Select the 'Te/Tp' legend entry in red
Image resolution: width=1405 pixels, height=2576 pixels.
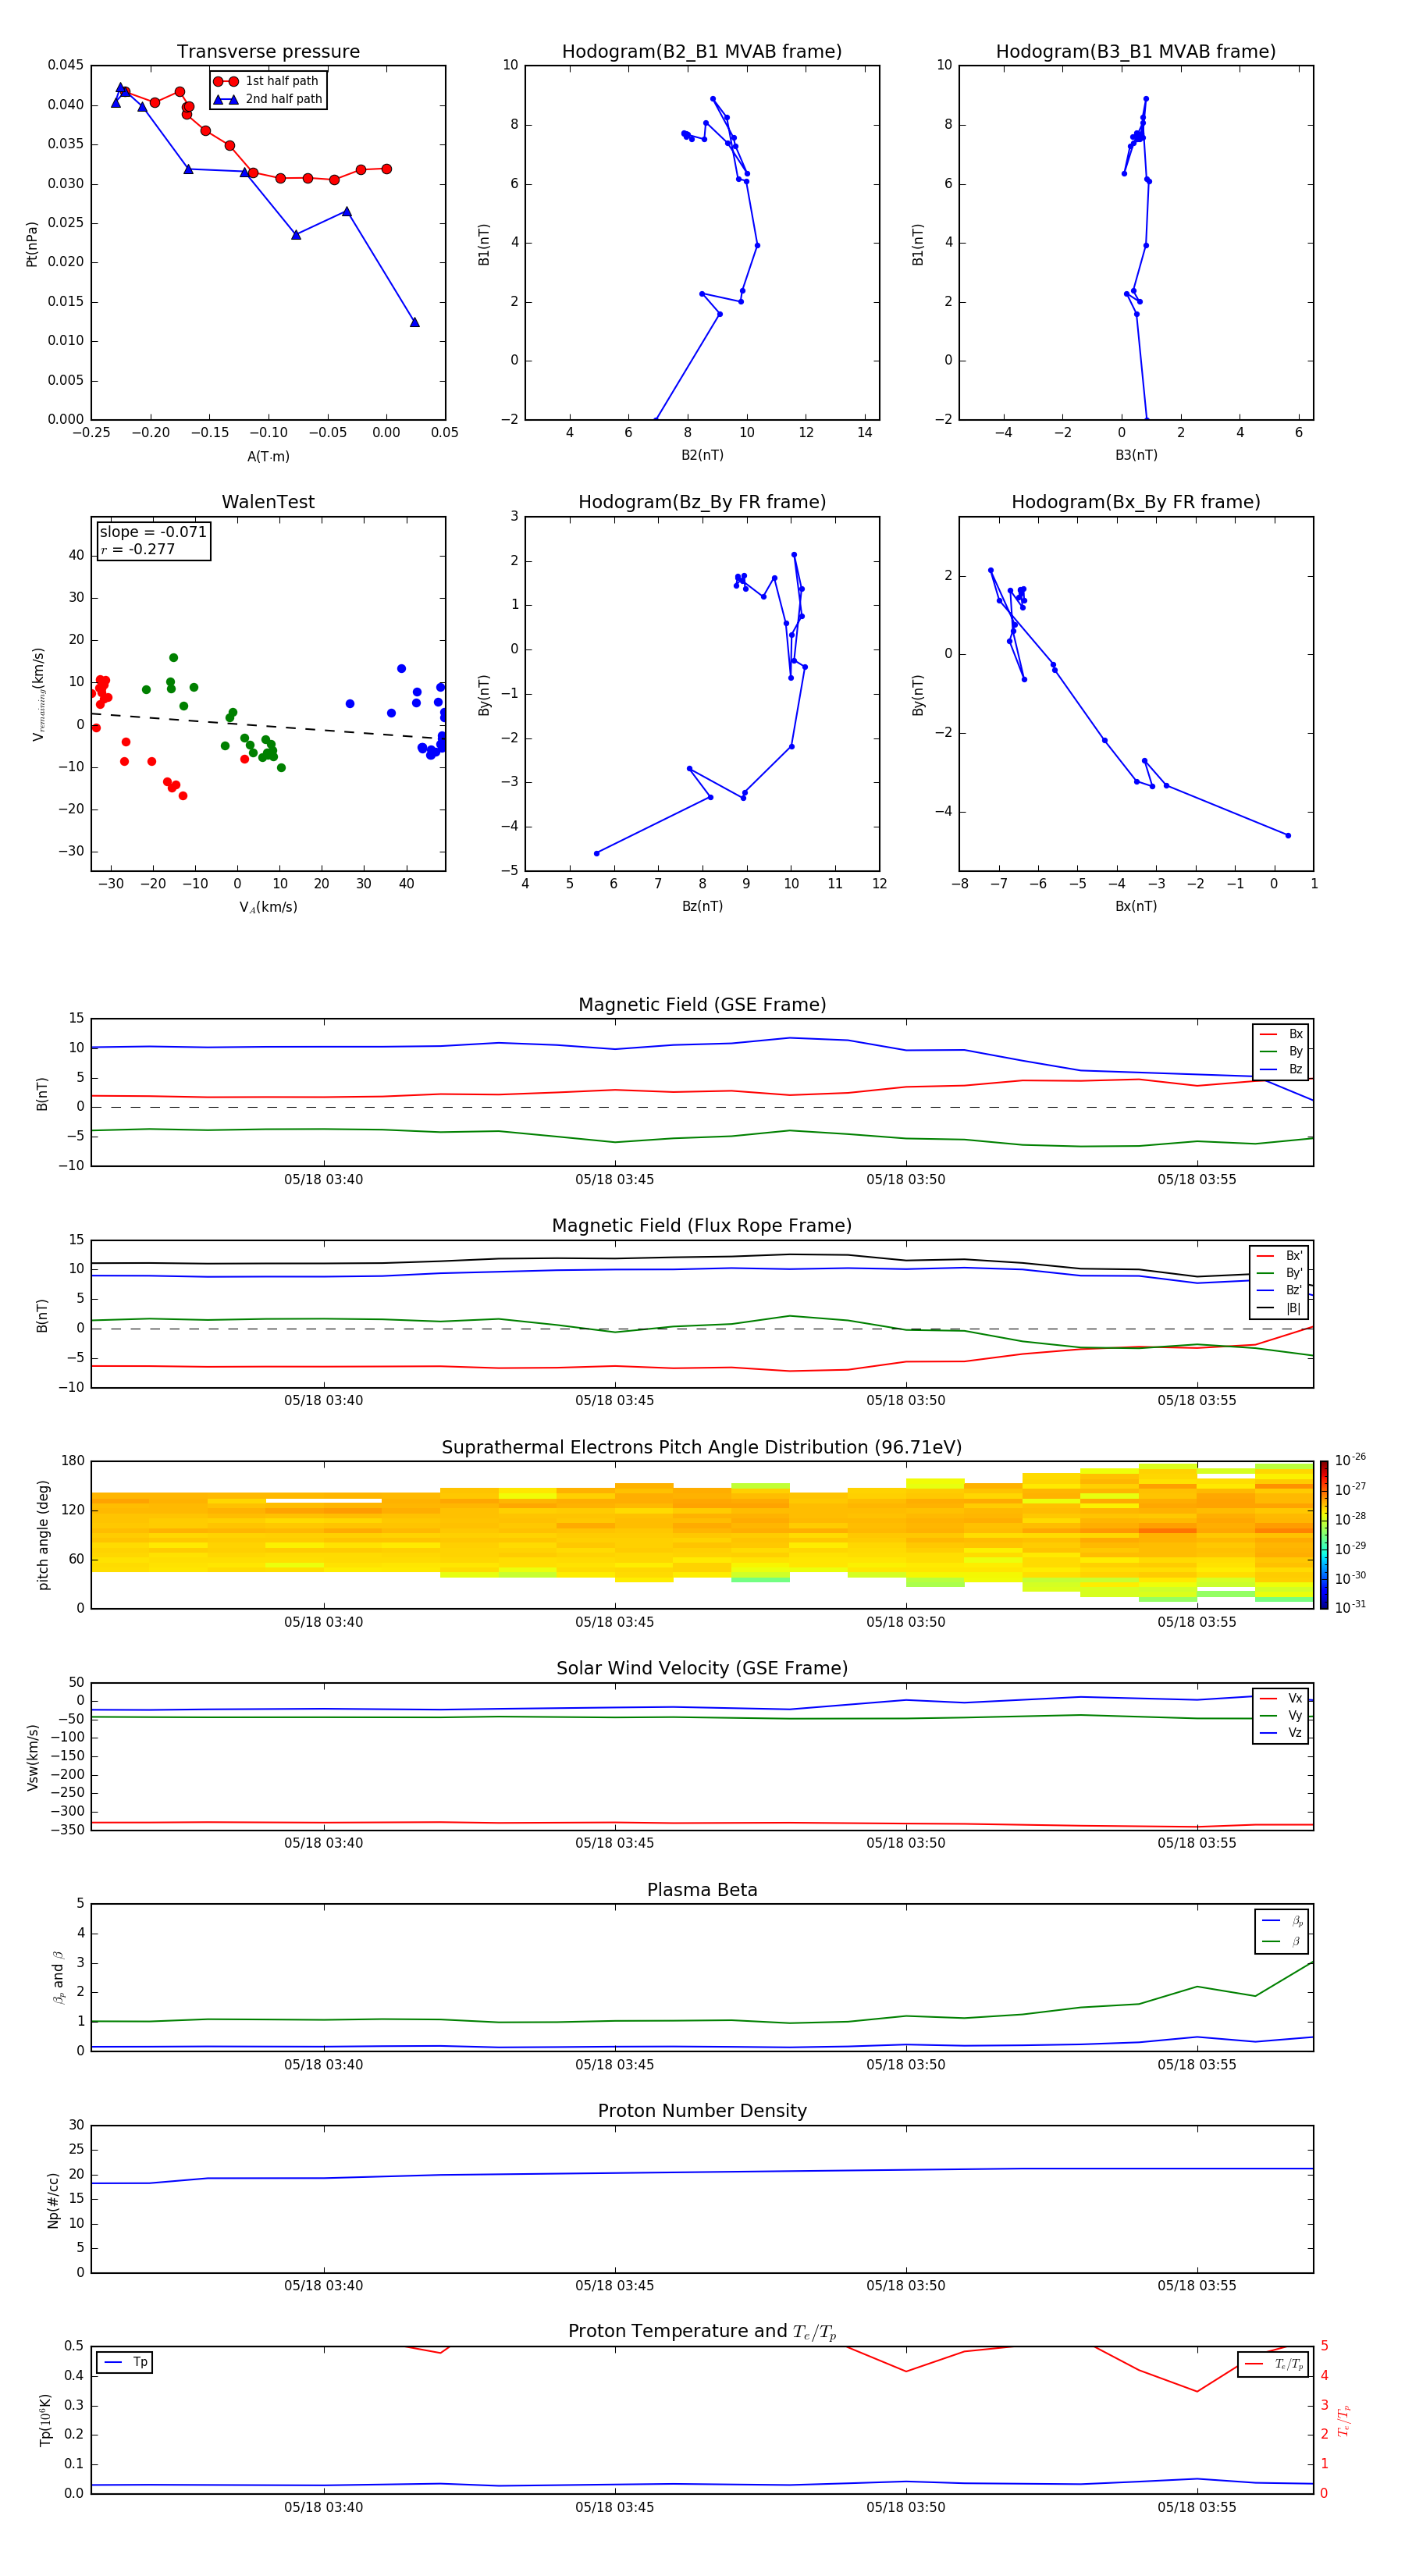pos(1275,2364)
